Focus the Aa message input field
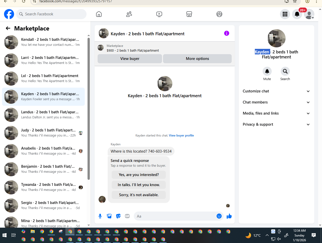The width and height of the screenshot is (322, 243). point(176,216)
